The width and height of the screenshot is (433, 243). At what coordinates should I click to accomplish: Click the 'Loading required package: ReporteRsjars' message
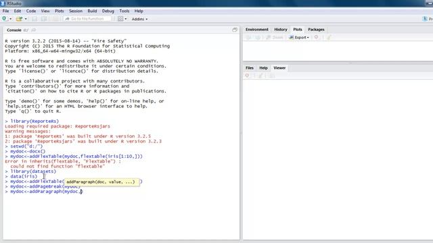pyautogui.click(x=58, y=126)
